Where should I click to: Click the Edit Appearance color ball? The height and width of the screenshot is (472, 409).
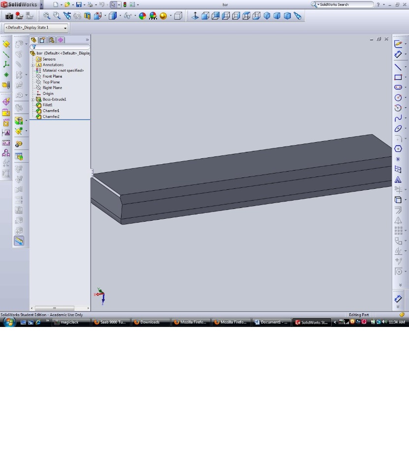142,16
